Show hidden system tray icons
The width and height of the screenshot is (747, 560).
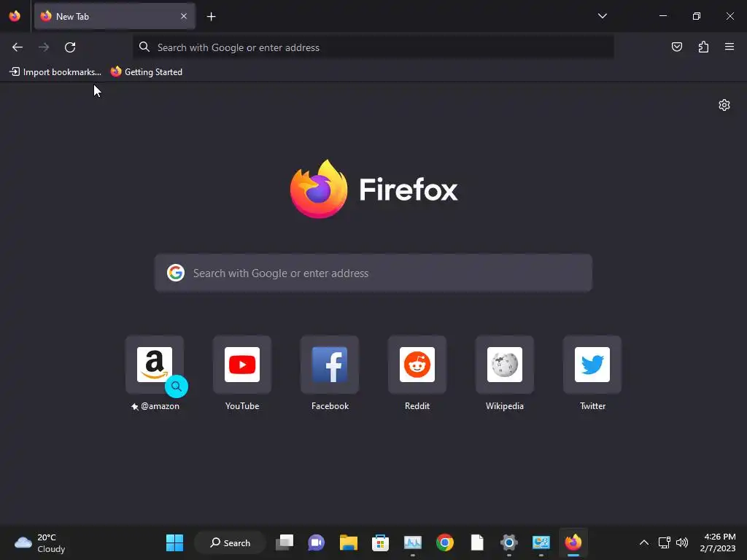(643, 542)
